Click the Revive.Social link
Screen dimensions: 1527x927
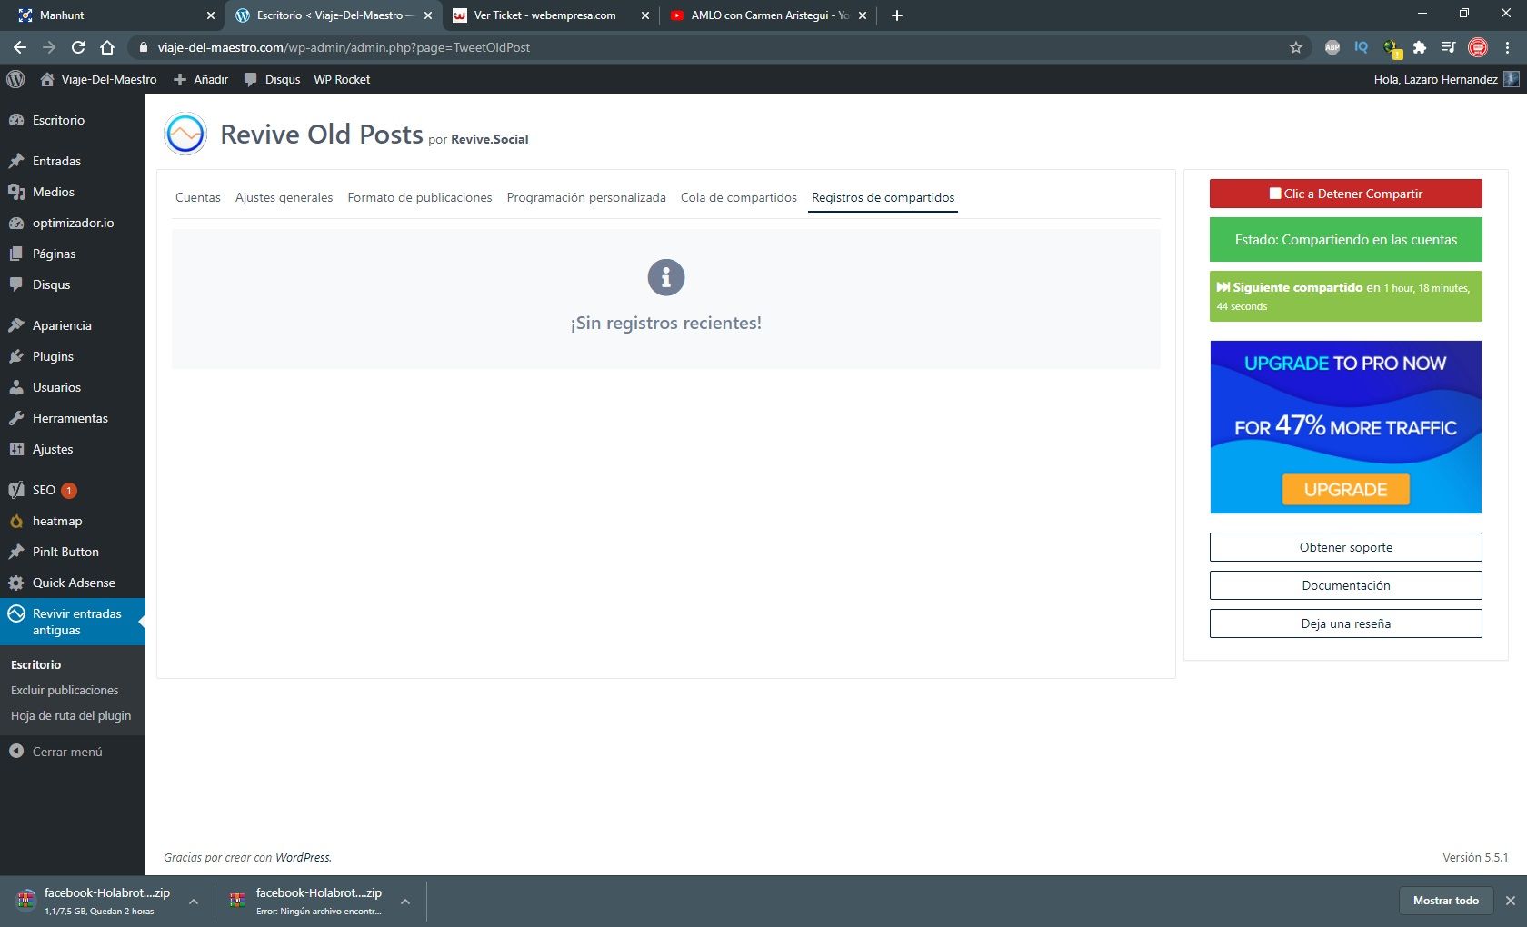tap(489, 139)
